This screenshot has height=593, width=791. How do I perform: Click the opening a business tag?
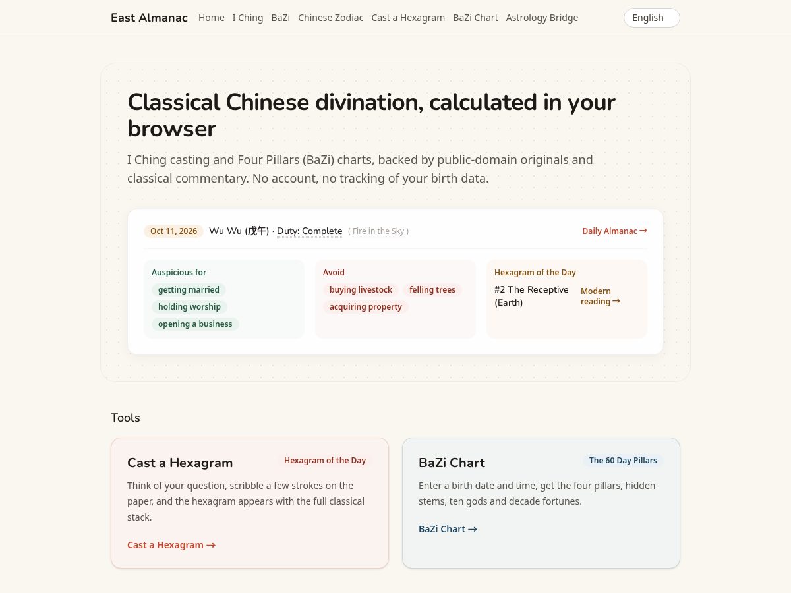(x=195, y=324)
